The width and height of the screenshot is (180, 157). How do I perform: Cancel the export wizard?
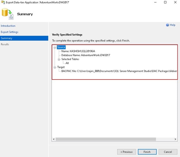pyautogui.click(x=168, y=152)
